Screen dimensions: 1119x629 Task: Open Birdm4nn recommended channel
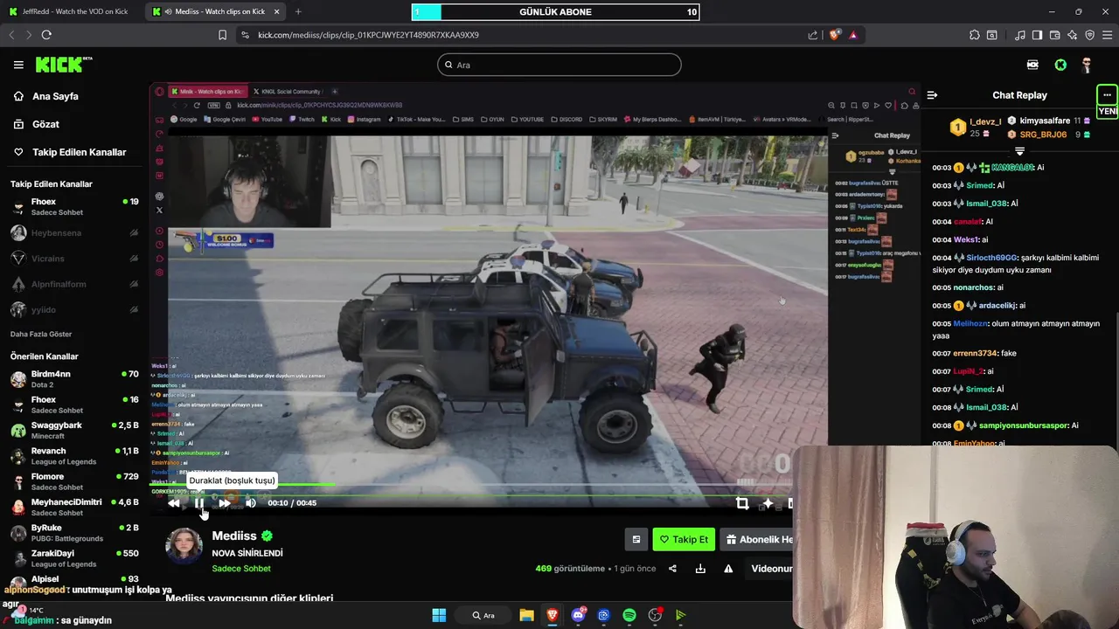point(74,379)
